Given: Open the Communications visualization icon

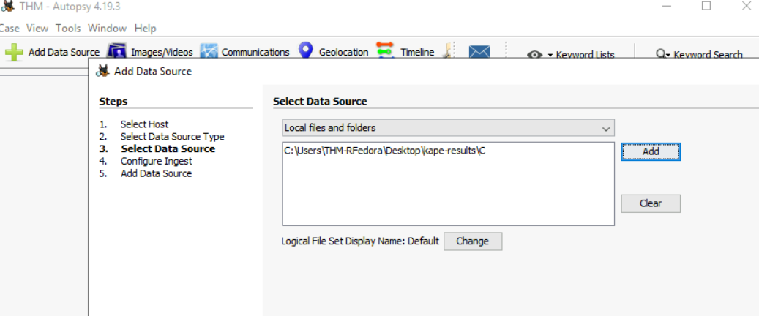Looking at the screenshot, I should pyautogui.click(x=209, y=52).
